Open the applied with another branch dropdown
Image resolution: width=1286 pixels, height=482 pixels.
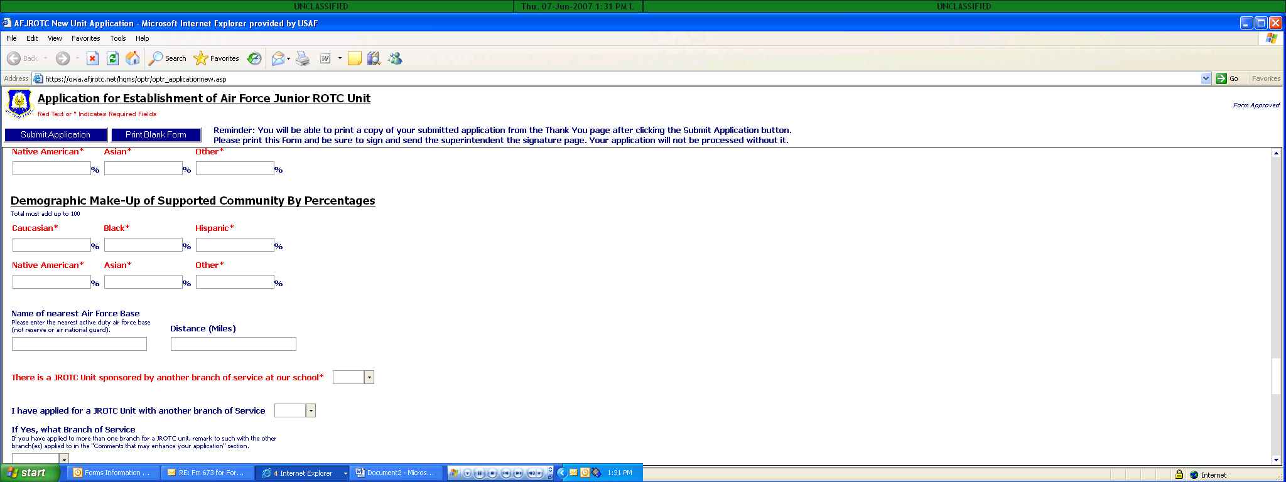tap(310, 410)
